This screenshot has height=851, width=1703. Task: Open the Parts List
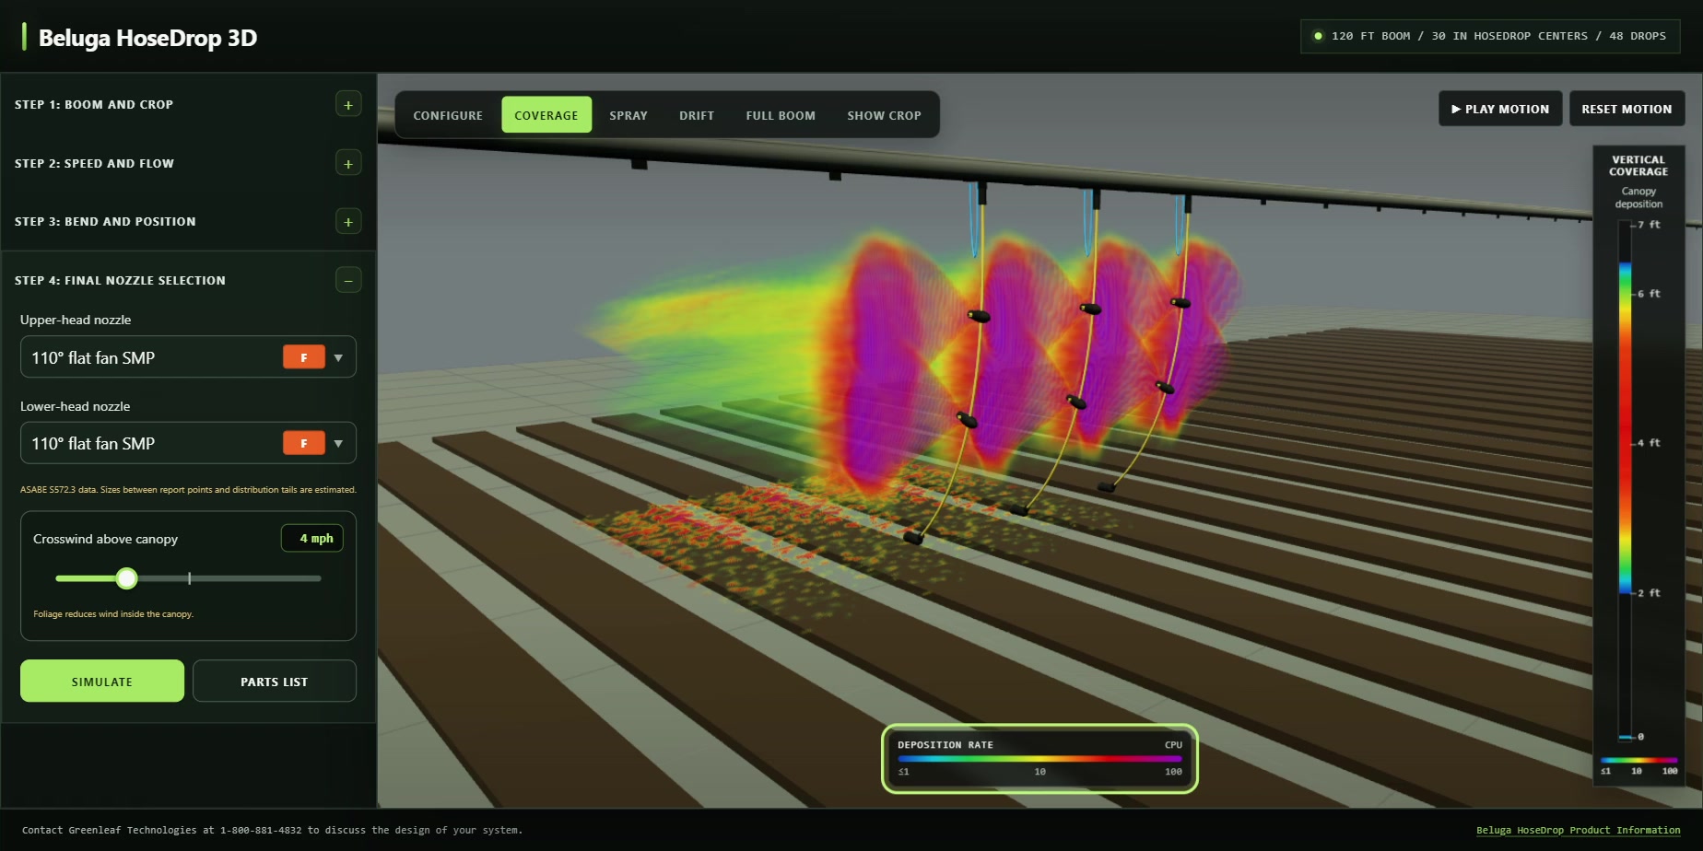point(275,682)
